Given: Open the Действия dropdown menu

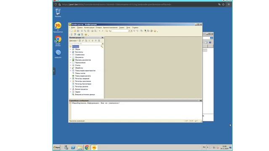Looking at the screenshot, I should point(74,41).
